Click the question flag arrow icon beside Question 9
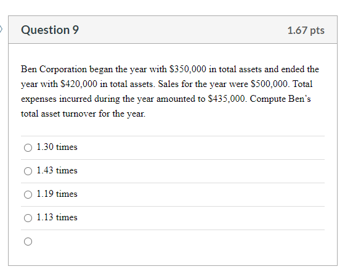The width and height of the screenshot is (353, 269). (1, 30)
